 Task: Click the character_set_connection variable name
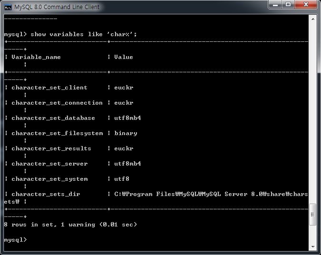pos(57,103)
